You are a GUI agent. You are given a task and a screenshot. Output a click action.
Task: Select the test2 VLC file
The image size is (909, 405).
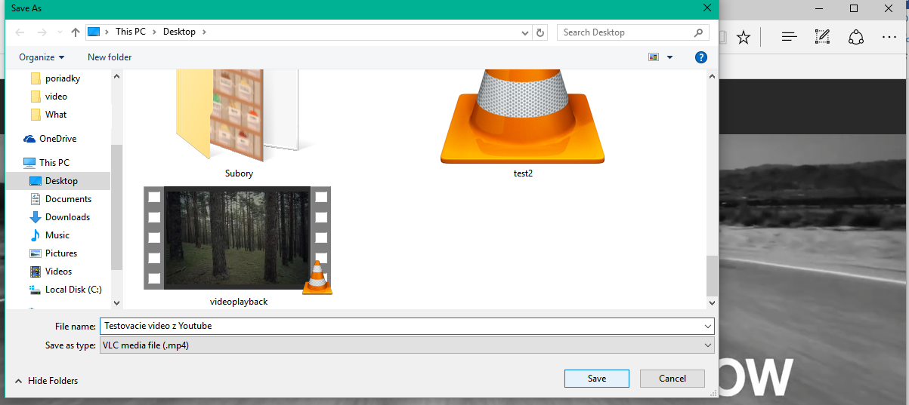(523, 117)
